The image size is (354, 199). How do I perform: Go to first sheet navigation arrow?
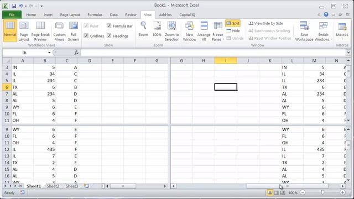(x=5, y=186)
